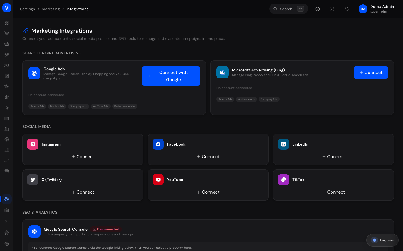The image size is (403, 251).
Task: Click the YouTube logo icon
Action: tap(158, 180)
